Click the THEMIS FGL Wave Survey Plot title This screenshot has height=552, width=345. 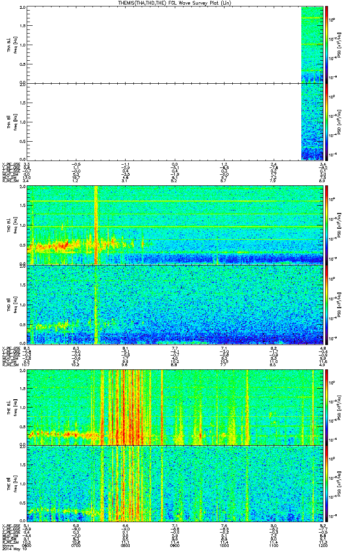pos(174,3)
